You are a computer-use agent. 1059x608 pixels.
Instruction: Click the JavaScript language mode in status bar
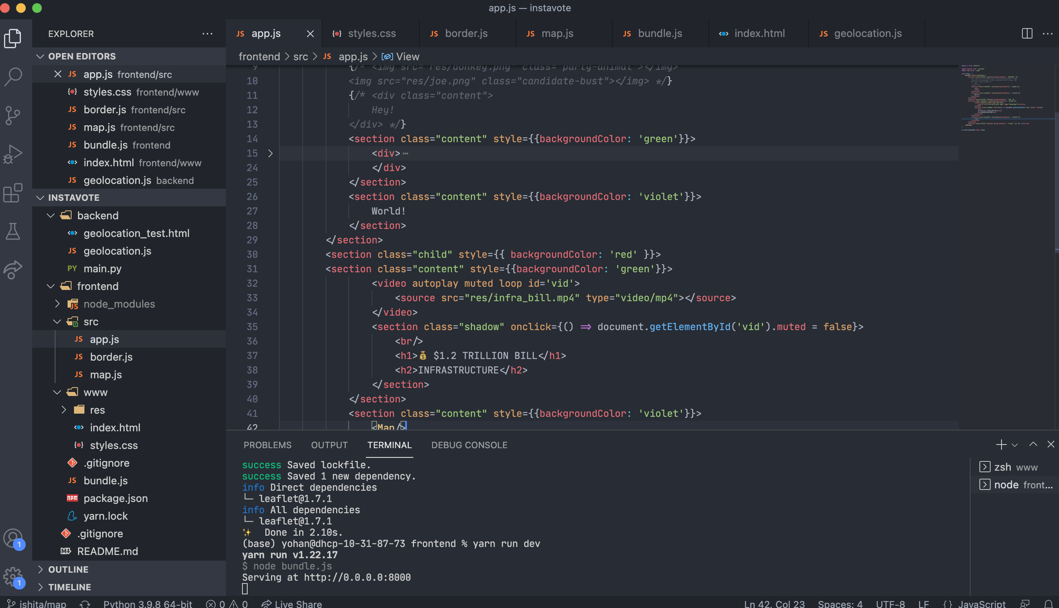click(x=981, y=604)
